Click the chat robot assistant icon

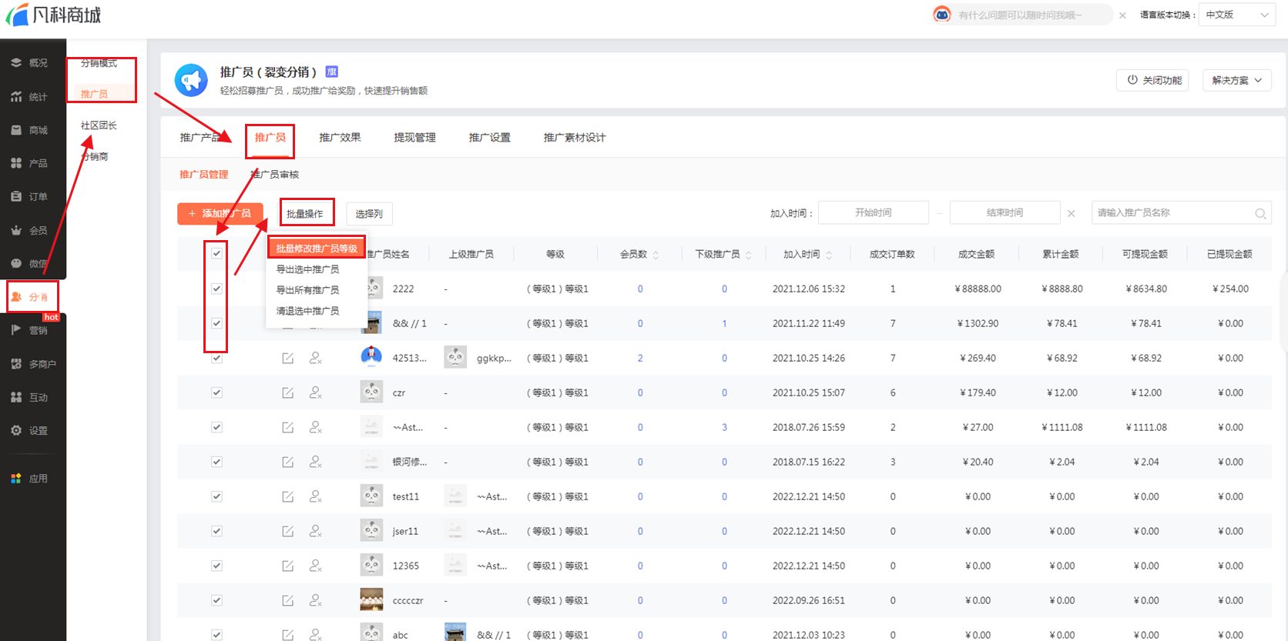point(941,15)
